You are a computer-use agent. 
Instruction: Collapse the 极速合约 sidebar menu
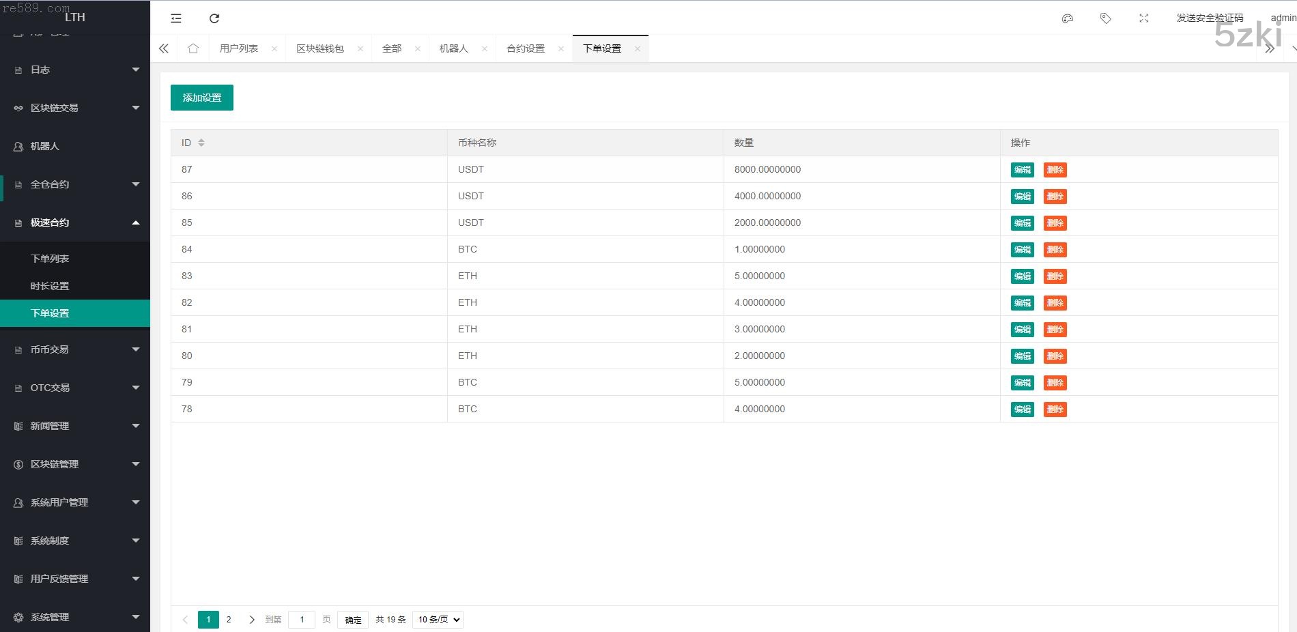click(x=75, y=222)
